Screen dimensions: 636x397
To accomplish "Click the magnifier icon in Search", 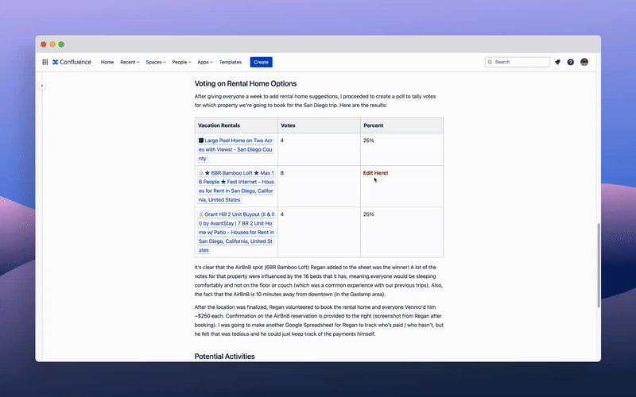I will click(490, 62).
